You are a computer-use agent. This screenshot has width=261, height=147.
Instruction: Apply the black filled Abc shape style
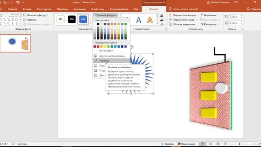click(x=72, y=19)
